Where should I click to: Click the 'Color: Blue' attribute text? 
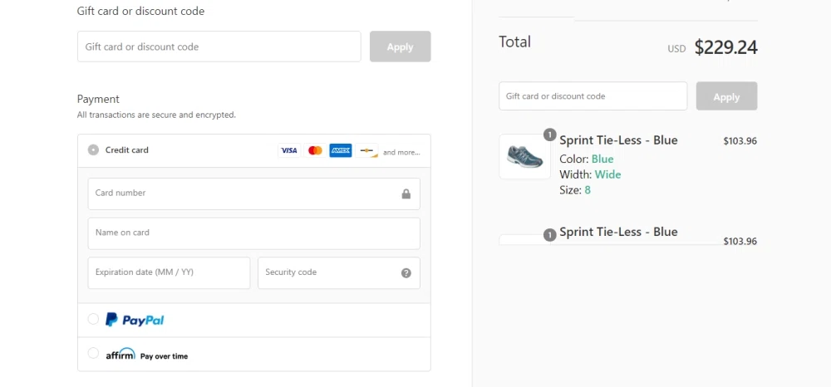point(586,159)
